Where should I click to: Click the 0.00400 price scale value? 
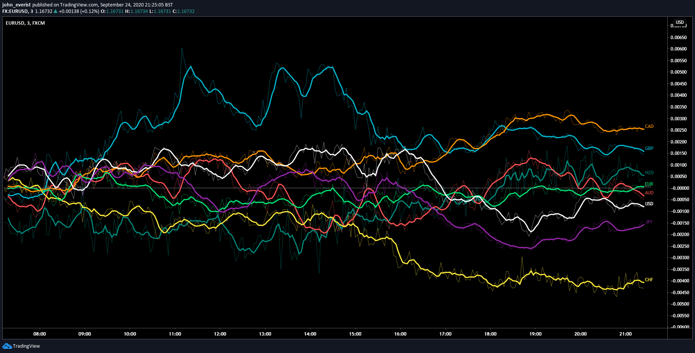(x=679, y=95)
